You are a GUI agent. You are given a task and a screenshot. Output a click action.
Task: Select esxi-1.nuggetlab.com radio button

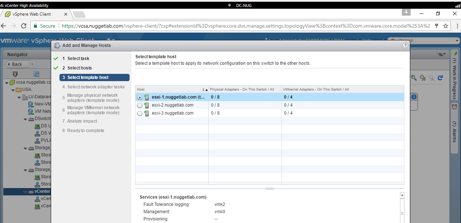pos(140,97)
